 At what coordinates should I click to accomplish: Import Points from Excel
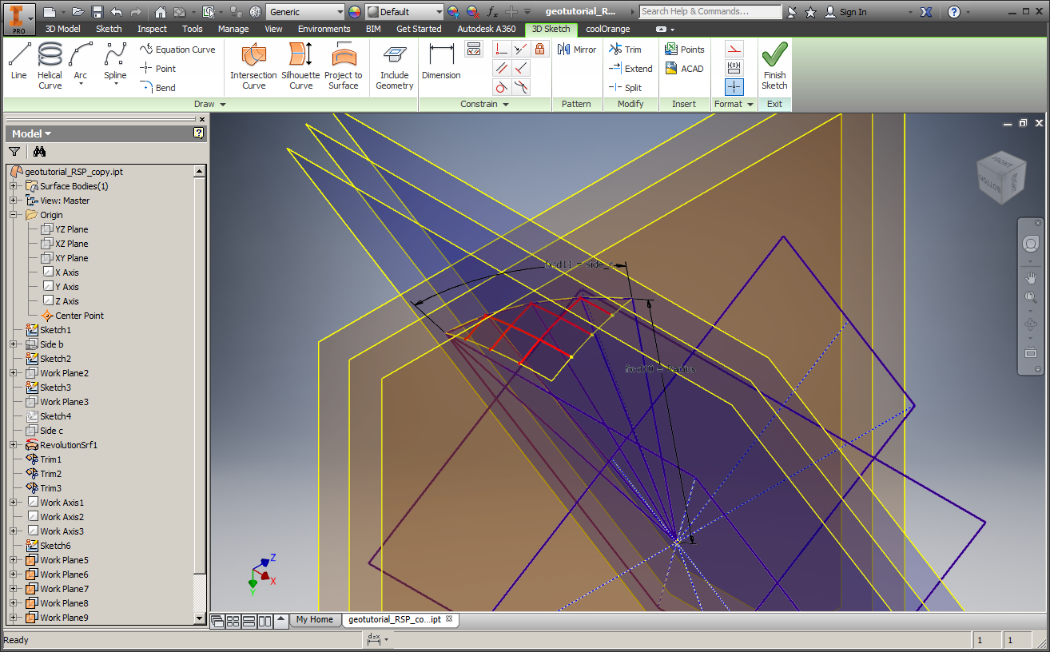coord(685,50)
